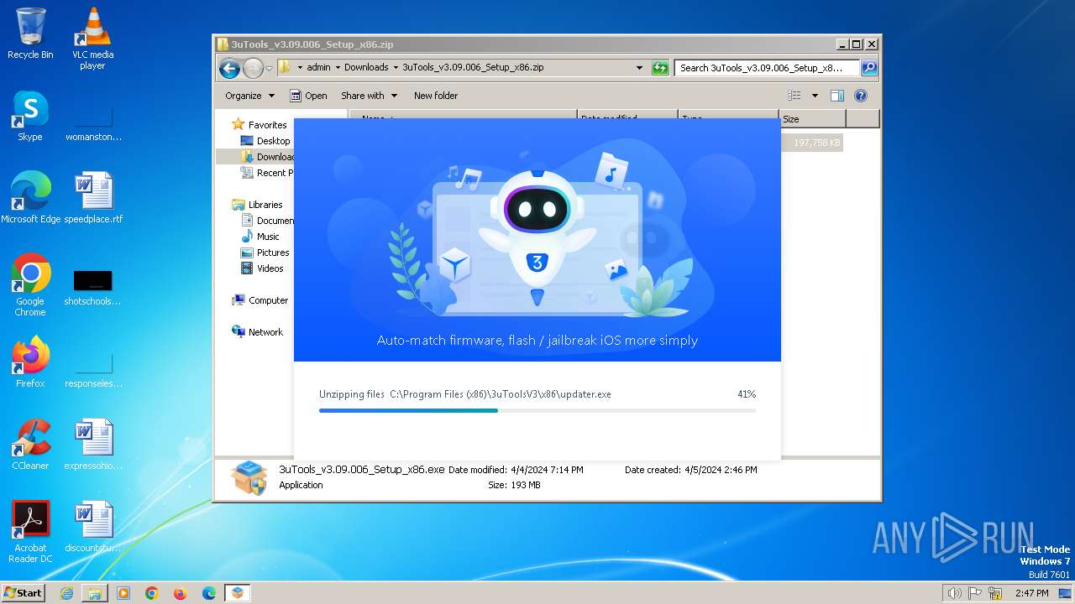Screen dimensions: 1075x604
Task: Select Desktop in navigation pane
Action: click(265, 141)
